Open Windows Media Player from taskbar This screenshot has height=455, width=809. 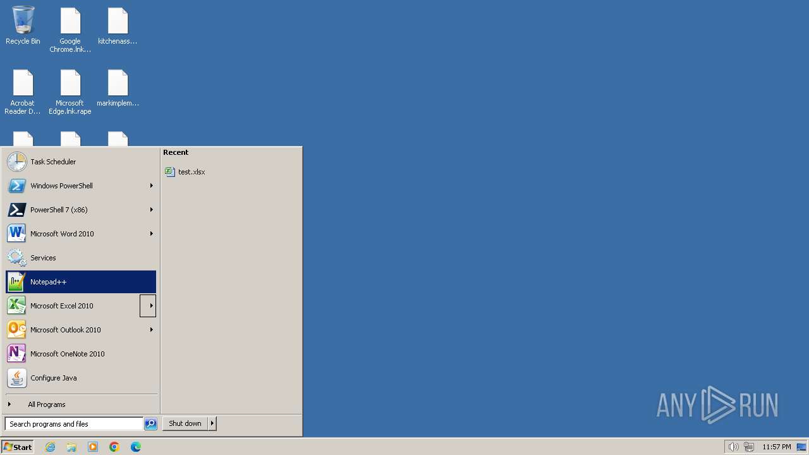(x=93, y=447)
